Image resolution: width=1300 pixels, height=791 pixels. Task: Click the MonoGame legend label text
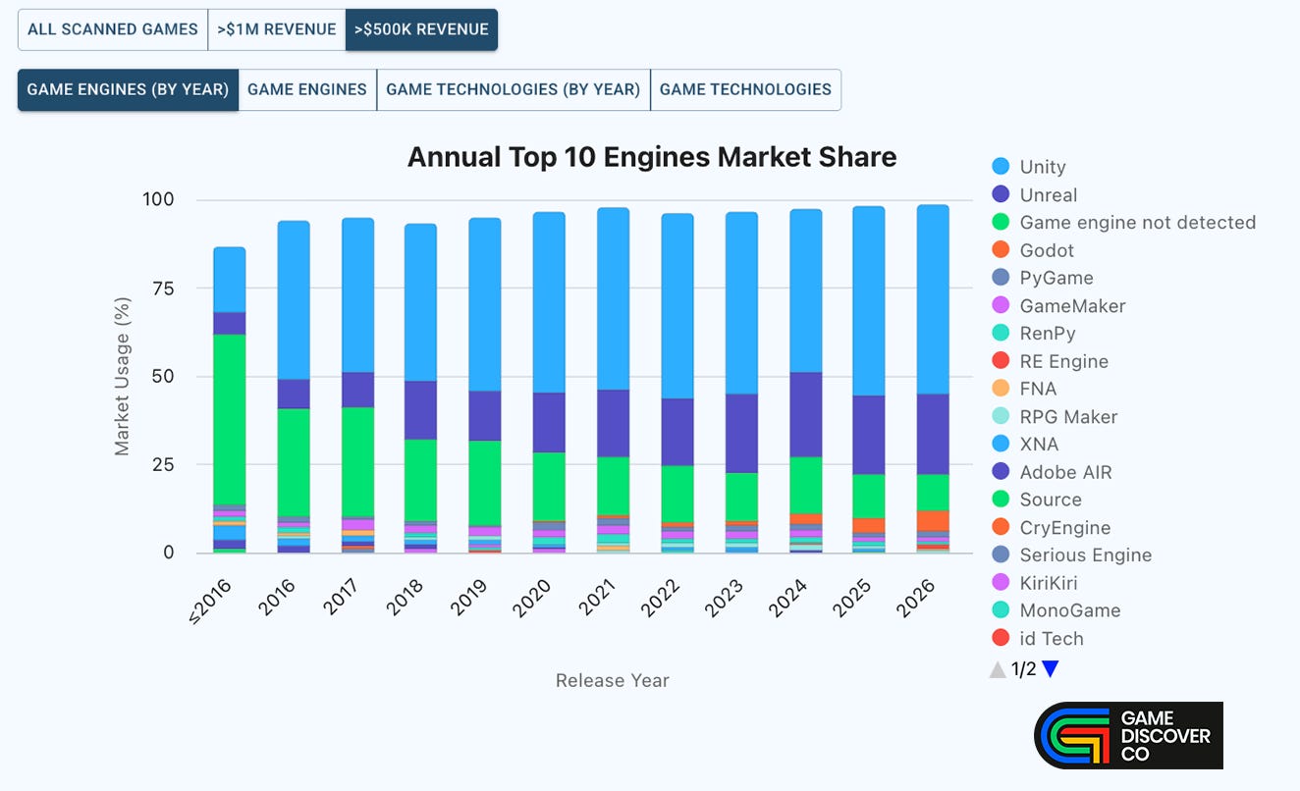click(x=1070, y=610)
